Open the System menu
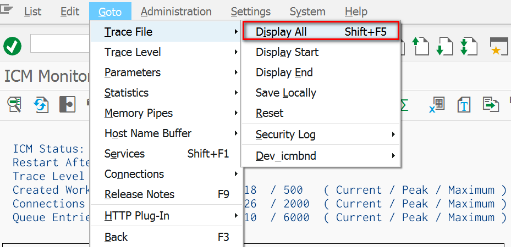The height and width of the screenshot is (247, 511). click(x=307, y=12)
